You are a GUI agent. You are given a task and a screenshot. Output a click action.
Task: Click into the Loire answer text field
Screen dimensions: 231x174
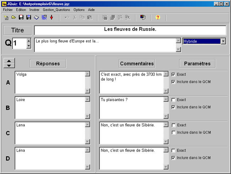coord(50,107)
